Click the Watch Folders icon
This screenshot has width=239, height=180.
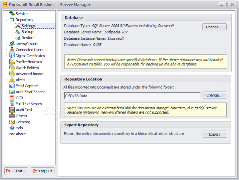(12, 68)
